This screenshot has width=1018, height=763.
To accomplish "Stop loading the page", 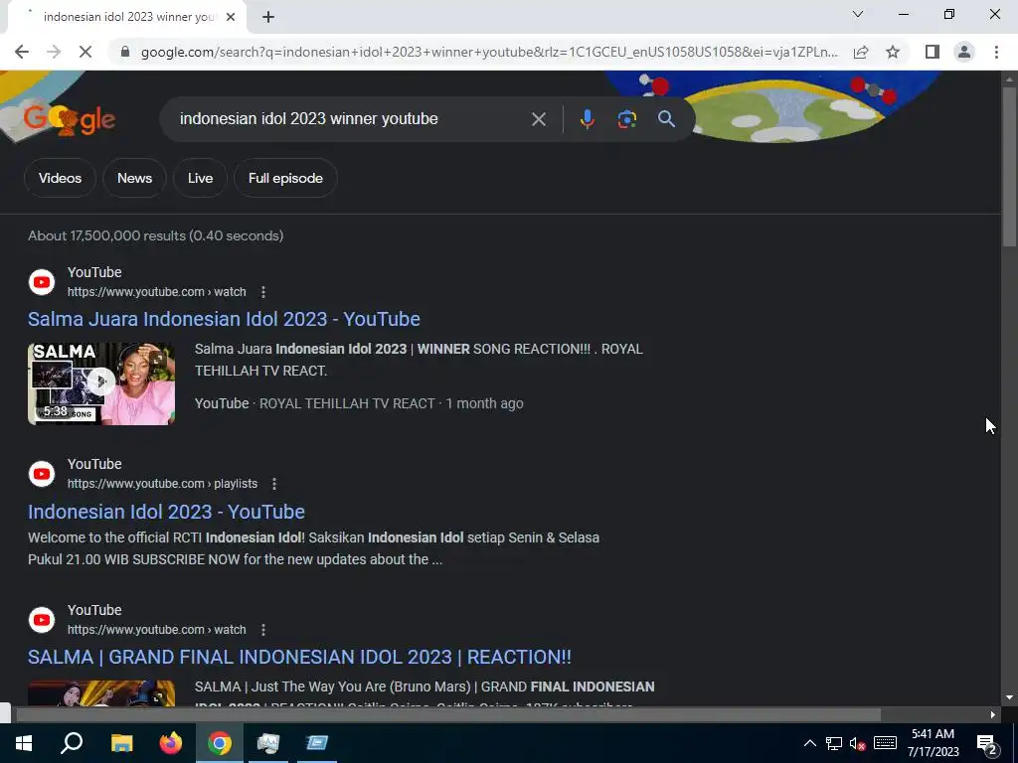I will [x=85, y=52].
